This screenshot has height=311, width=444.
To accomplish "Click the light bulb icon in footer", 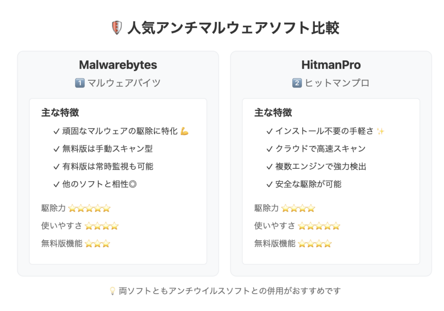I will point(112,291).
